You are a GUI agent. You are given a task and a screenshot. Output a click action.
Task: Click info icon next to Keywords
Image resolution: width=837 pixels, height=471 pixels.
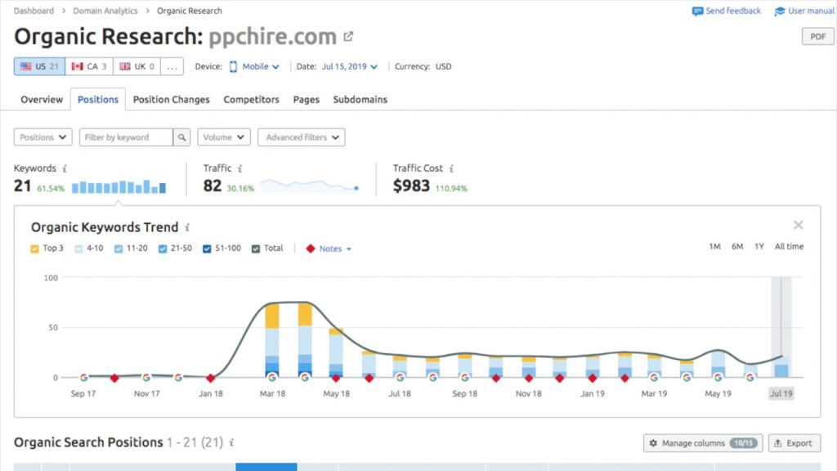tap(65, 168)
